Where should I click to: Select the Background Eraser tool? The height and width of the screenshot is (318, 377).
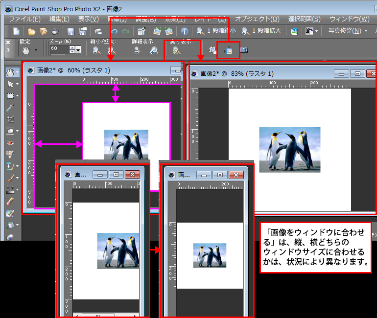click(x=10, y=213)
